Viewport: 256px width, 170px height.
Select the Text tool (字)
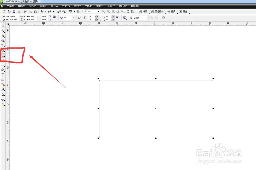coord(3,75)
